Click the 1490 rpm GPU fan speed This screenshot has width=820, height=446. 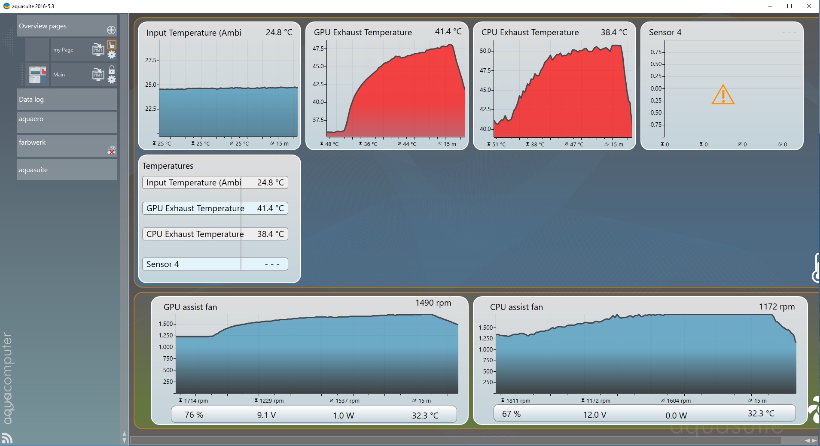[x=433, y=303]
